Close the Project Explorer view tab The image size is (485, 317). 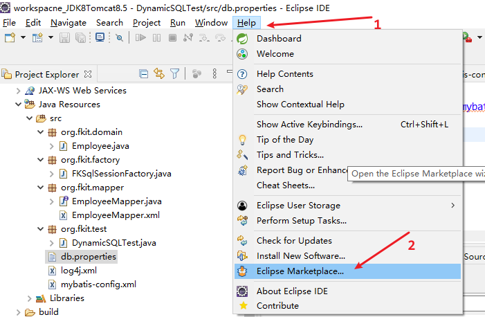(x=88, y=74)
